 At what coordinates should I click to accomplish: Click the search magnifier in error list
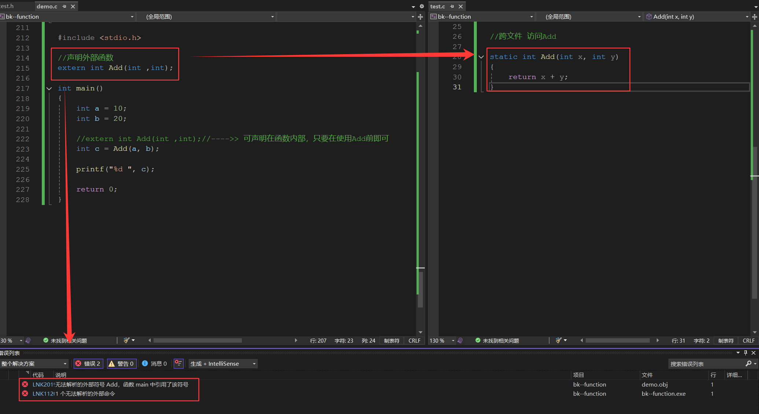click(x=748, y=363)
